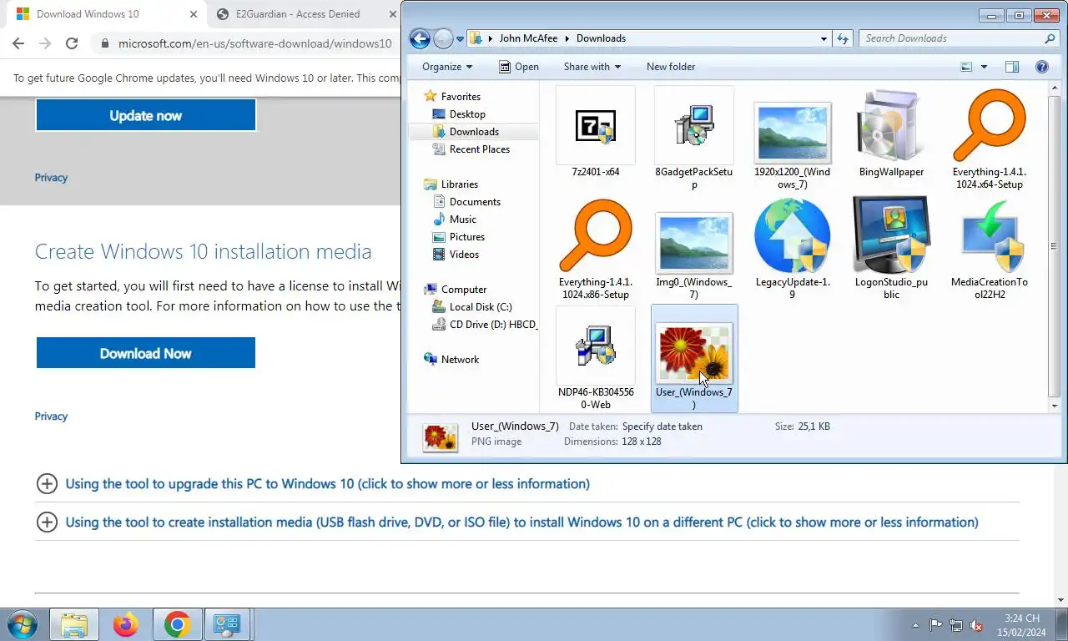This screenshot has width=1068, height=641.
Task: Click the Change your view icon
Action: pos(966,67)
